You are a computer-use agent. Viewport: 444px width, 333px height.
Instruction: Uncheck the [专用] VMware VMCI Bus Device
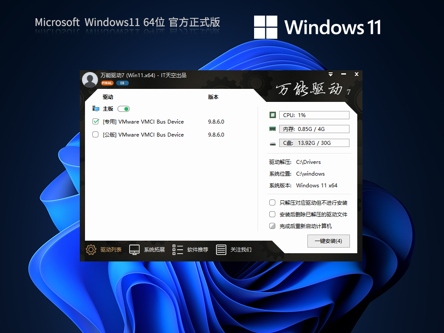click(x=95, y=122)
